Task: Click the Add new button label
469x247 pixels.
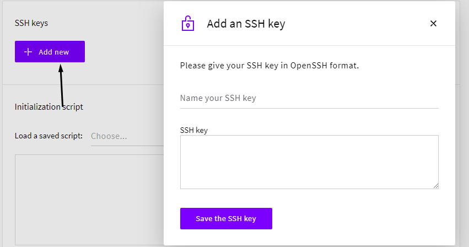Action: (x=54, y=52)
